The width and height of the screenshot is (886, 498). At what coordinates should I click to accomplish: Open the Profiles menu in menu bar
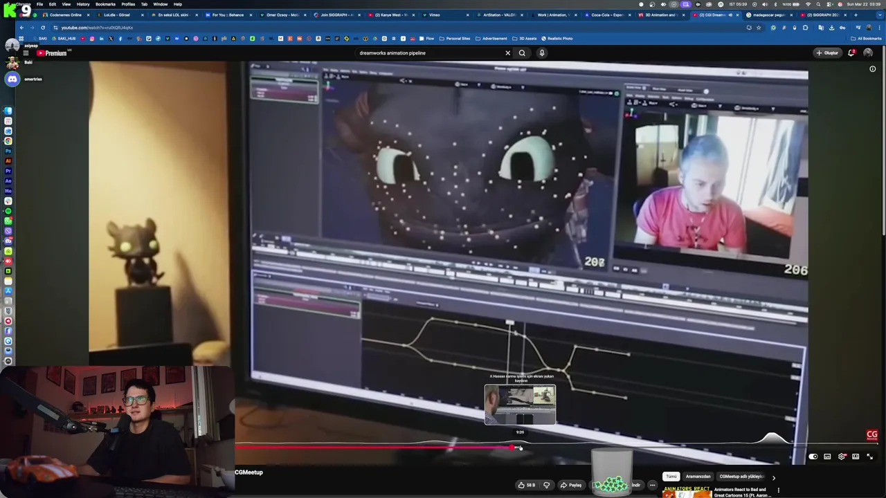(x=128, y=4)
